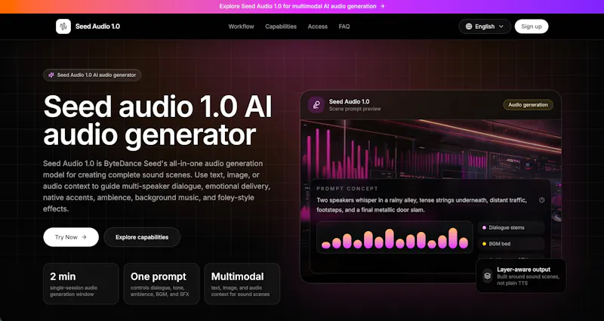Screen dimensions: 604x321
Task: Click the microphone icon in the preview card header
Action: (x=316, y=105)
